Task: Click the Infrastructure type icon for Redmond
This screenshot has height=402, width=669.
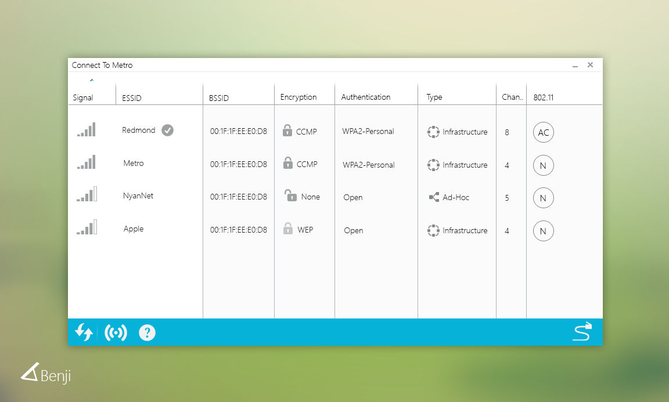Action: (433, 132)
